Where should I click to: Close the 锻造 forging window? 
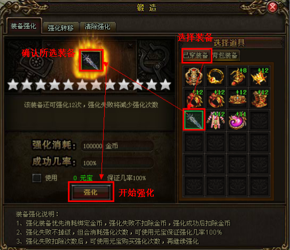coord(272,7)
